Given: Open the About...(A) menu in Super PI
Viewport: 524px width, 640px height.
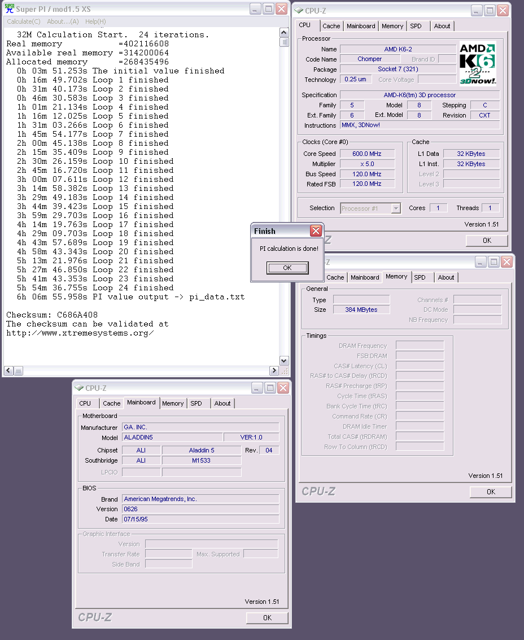Looking at the screenshot, I should pos(63,21).
